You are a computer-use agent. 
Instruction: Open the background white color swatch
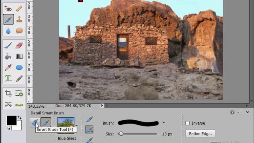19,127
